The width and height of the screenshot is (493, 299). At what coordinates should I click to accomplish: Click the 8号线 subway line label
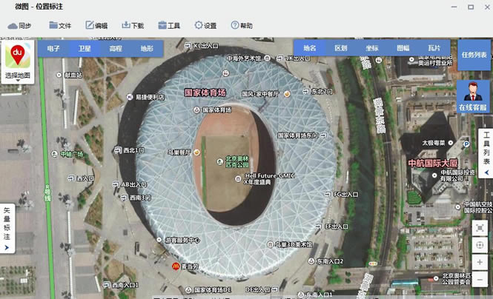point(47,192)
